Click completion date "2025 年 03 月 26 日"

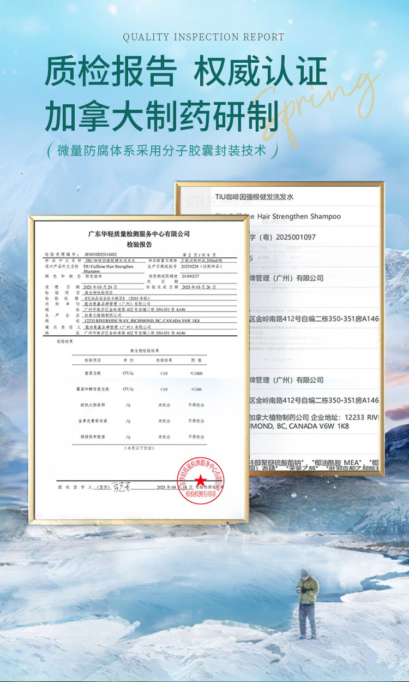[x=199, y=287]
